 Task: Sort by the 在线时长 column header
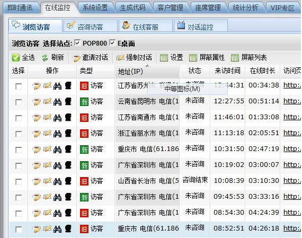pyautogui.click(x=262, y=71)
